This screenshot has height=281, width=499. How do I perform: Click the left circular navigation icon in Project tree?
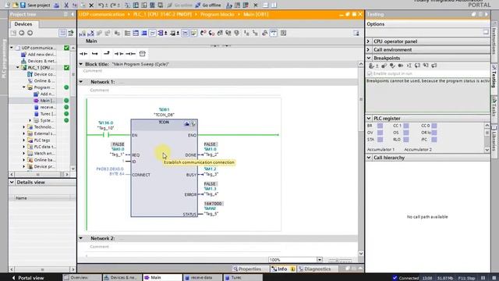(x=22, y=33)
